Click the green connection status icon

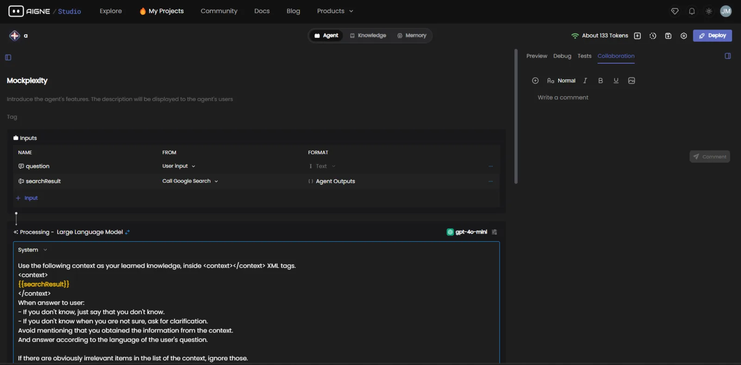575,36
